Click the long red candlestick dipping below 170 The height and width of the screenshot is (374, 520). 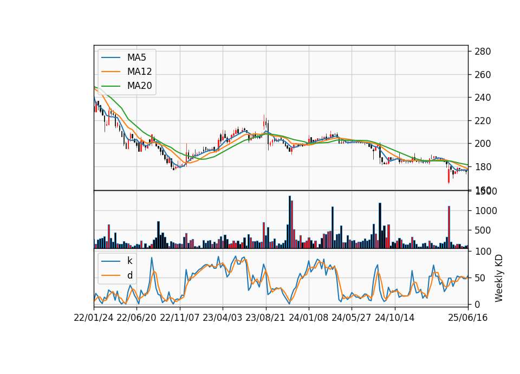click(x=448, y=175)
